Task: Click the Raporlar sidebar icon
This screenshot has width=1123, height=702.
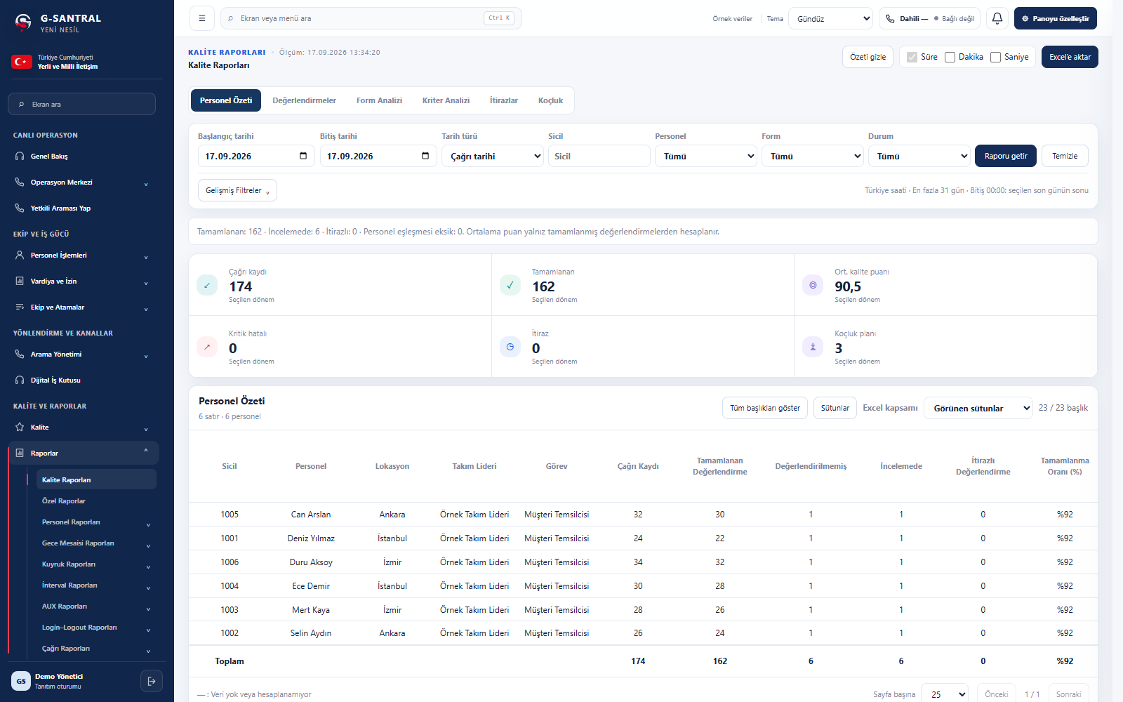Action: tap(20, 453)
